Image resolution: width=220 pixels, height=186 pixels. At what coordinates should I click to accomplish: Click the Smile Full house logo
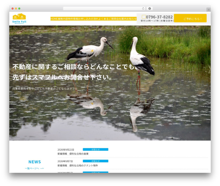[x=19, y=18]
